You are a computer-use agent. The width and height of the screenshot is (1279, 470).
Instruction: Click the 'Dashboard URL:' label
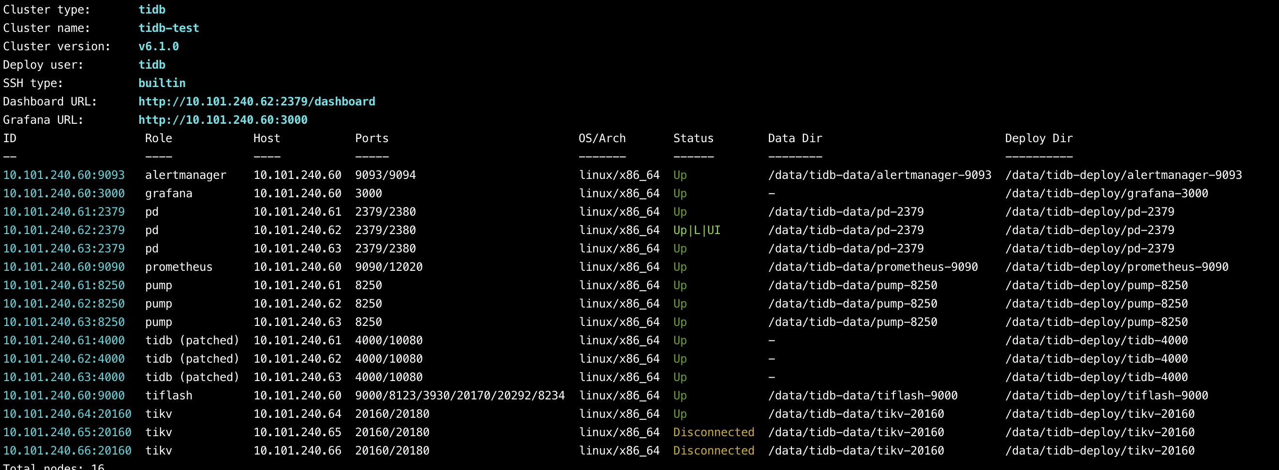50,102
